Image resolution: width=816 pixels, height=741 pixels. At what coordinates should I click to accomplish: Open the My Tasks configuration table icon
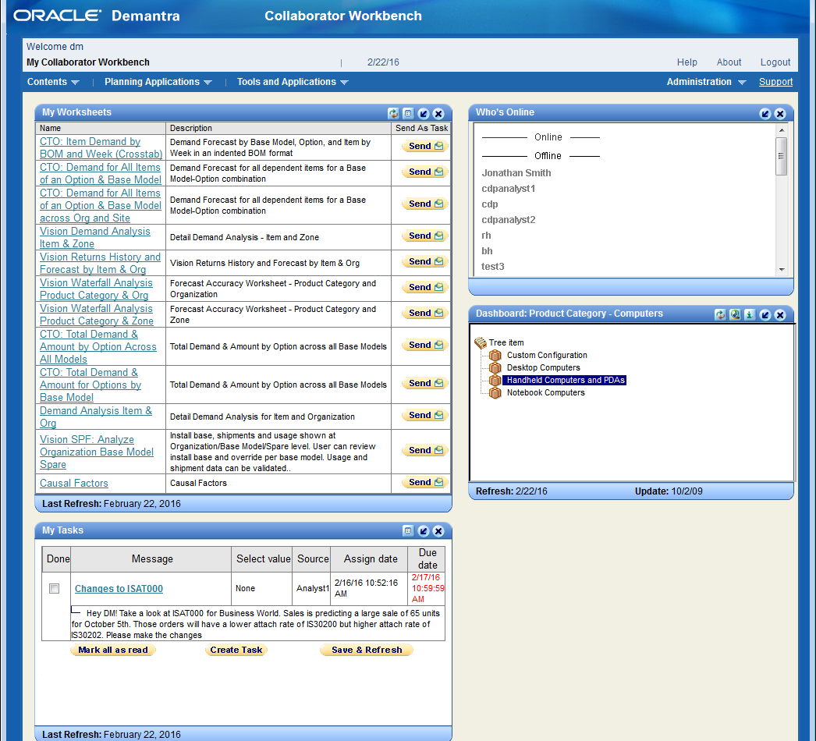point(409,530)
